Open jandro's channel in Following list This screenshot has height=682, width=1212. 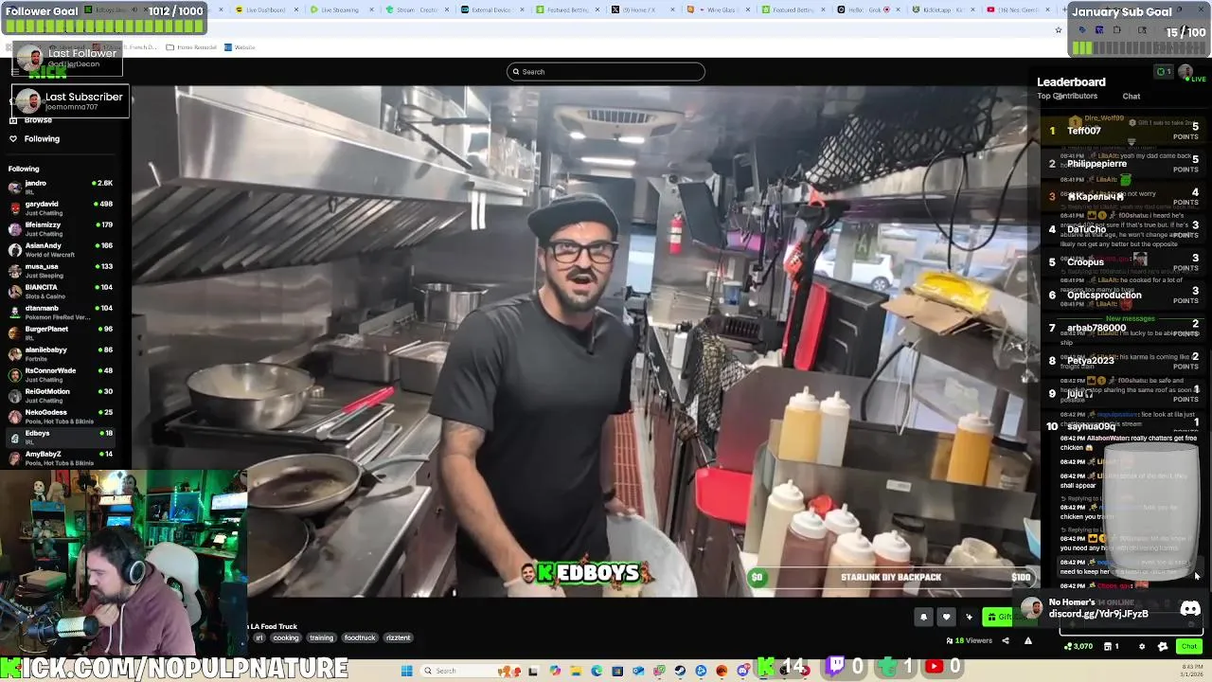click(x=61, y=187)
